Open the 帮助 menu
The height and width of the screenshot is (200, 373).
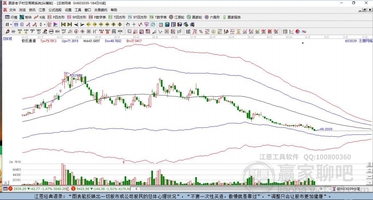click(x=114, y=10)
